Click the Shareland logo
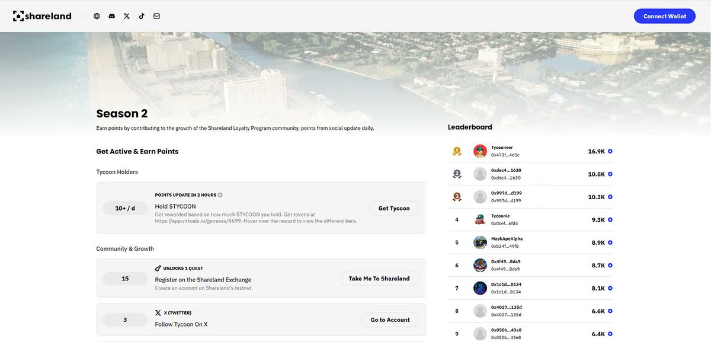This screenshot has height=342, width=711. tap(42, 16)
